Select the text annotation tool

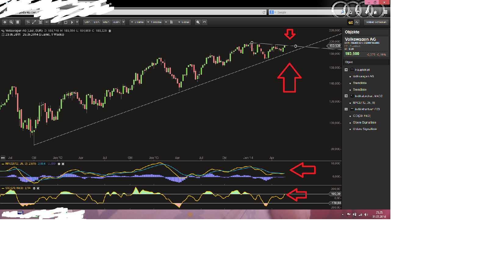[x=28, y=22]
